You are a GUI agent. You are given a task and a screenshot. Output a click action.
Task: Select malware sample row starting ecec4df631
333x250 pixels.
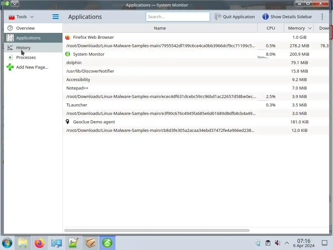pos(196,96)
